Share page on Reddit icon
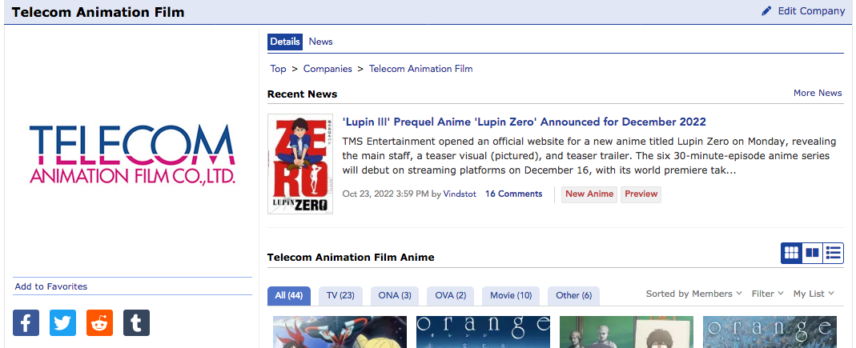856x348 pixels. coord(99,323)
